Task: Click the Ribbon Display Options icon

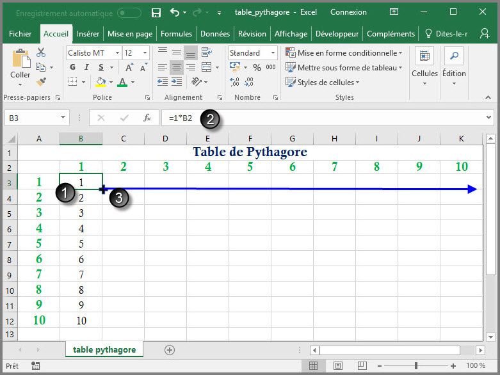Action: pyautogui.click(x=394, y=12)
